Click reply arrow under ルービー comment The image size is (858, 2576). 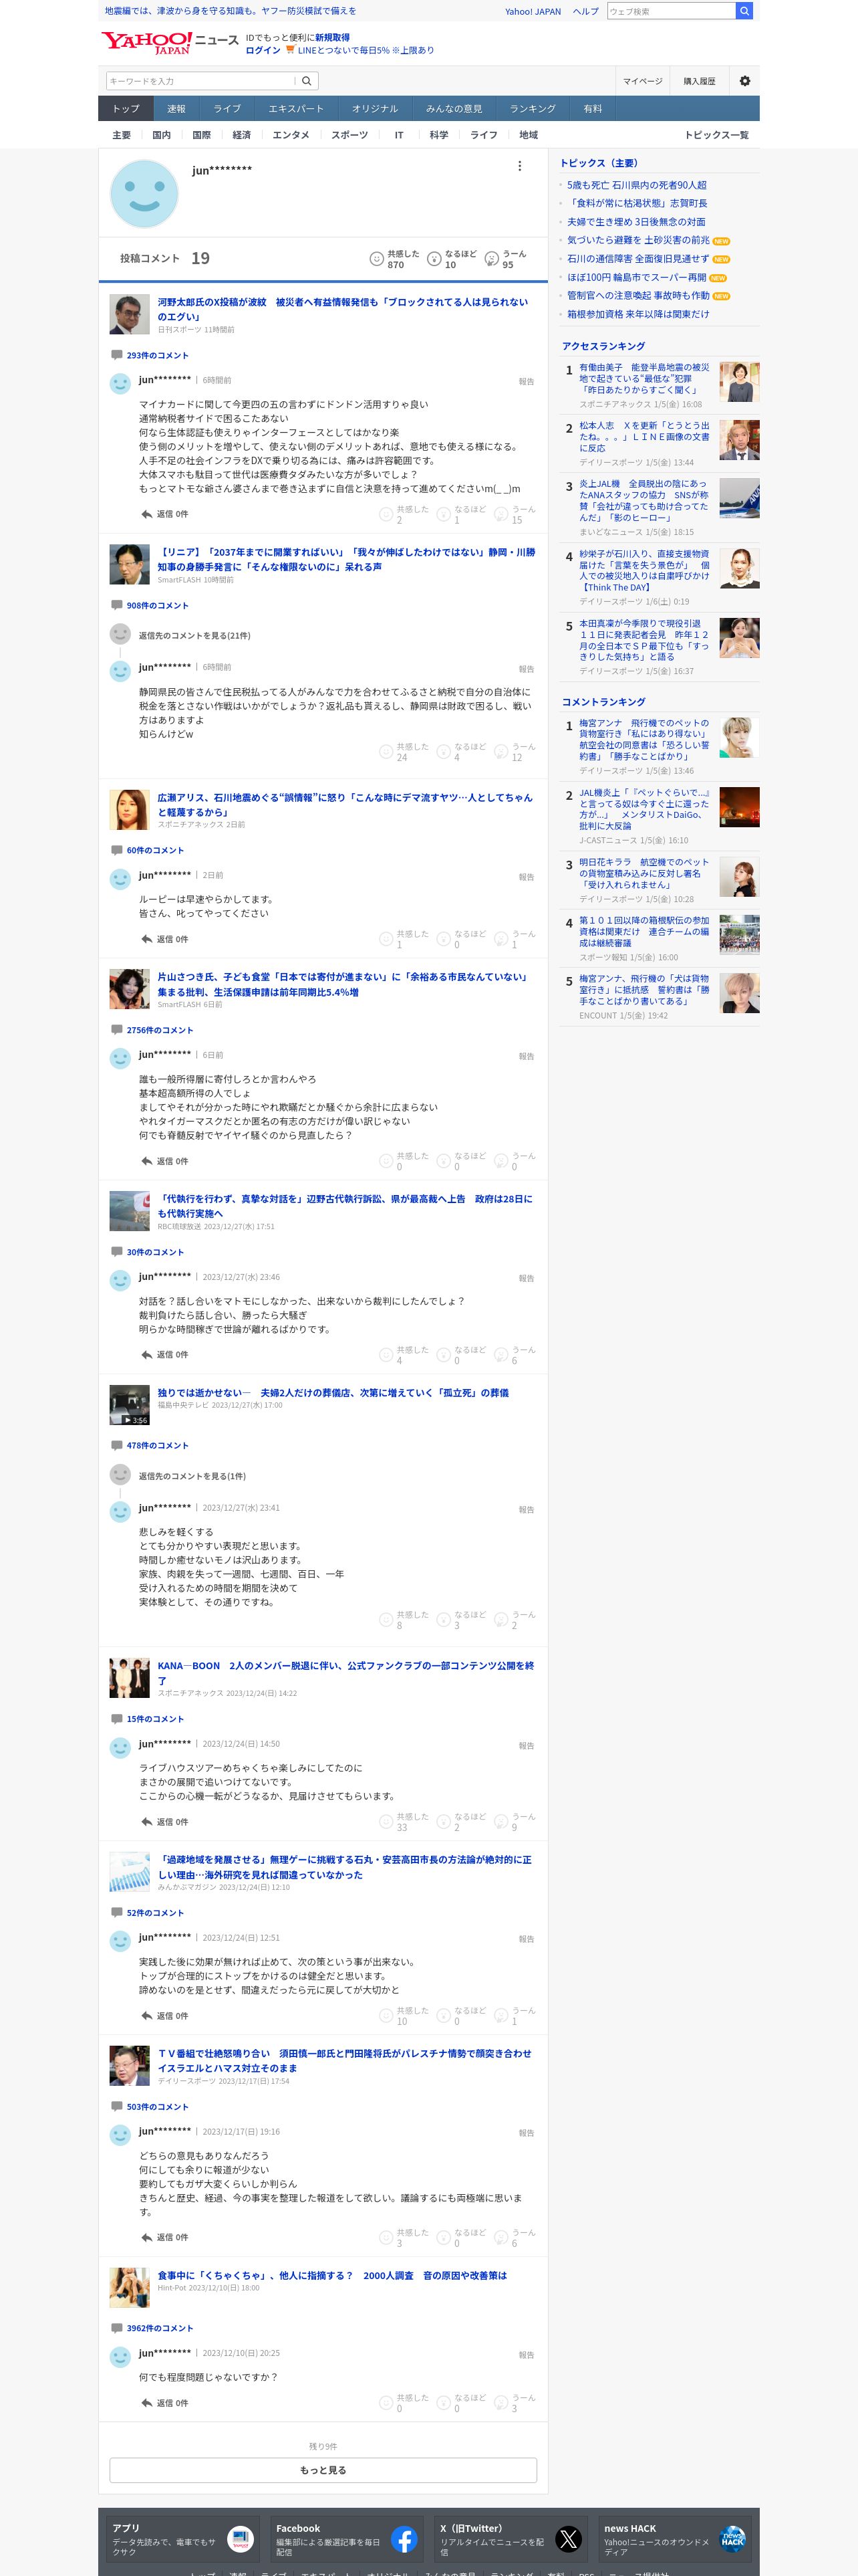[x=147, y=939]
